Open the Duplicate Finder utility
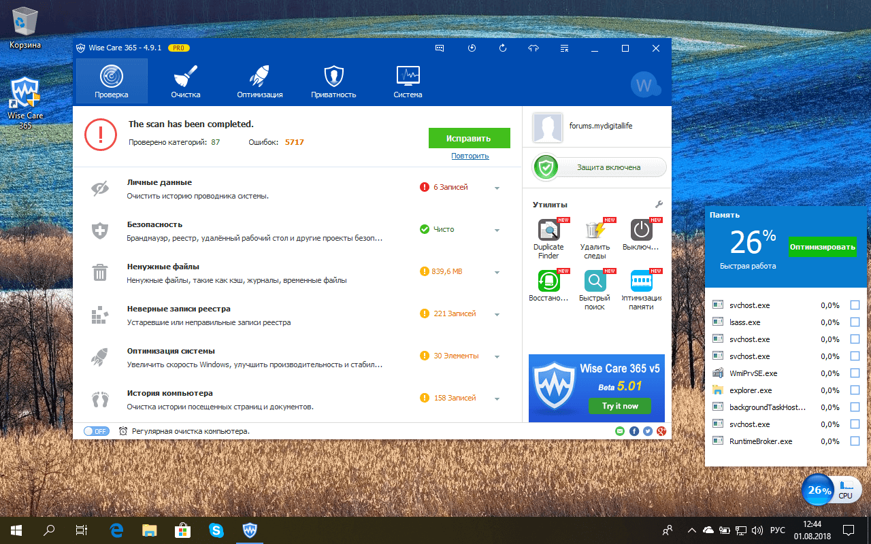The height and width of the screenshot is (544, 871). coord(548,231)
